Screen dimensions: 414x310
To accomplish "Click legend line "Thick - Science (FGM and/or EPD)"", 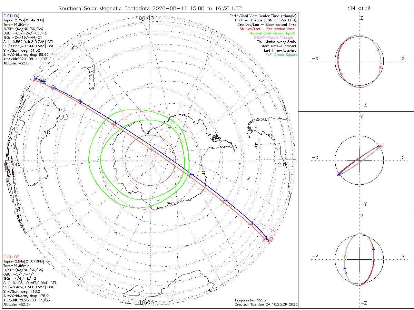I will coord(265,20).
